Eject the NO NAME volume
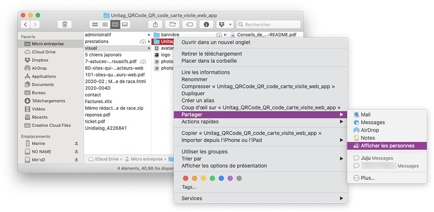The width and height of the screenshot is (434, 212). tap(76, 152)
